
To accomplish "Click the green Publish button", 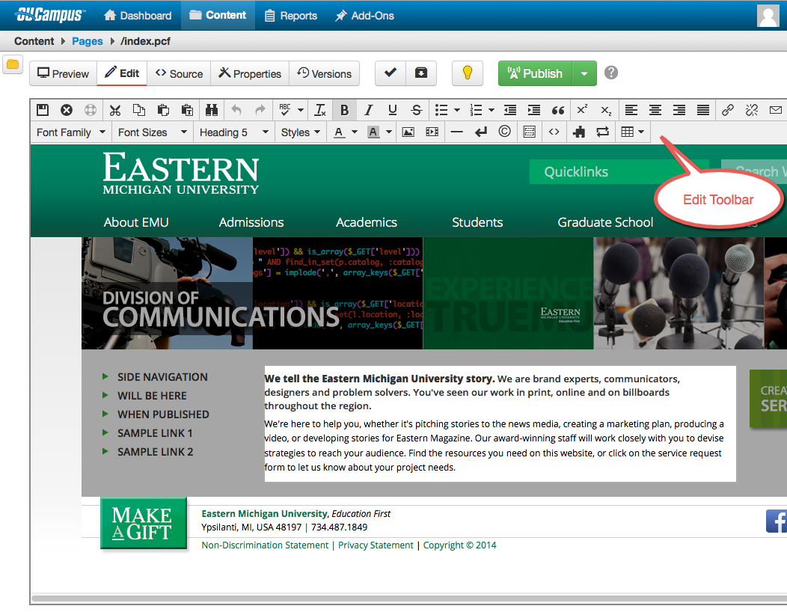I will (x=535, y=73).
